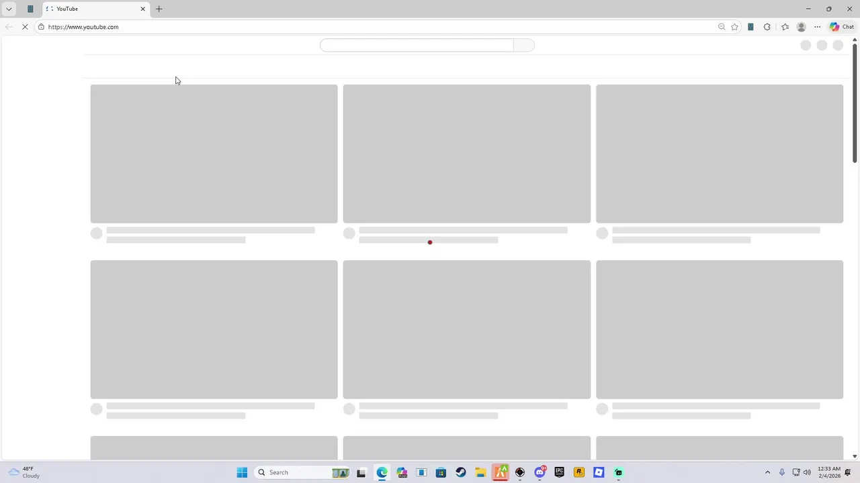The image size is (860, 483).
Task: Open the clock showing 12:33 AM
Action: (829, 472)
